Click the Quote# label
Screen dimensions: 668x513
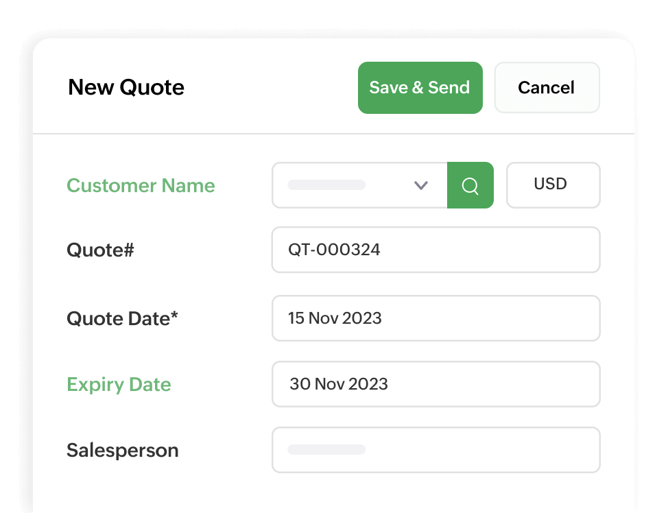click(x=100, y=250)
